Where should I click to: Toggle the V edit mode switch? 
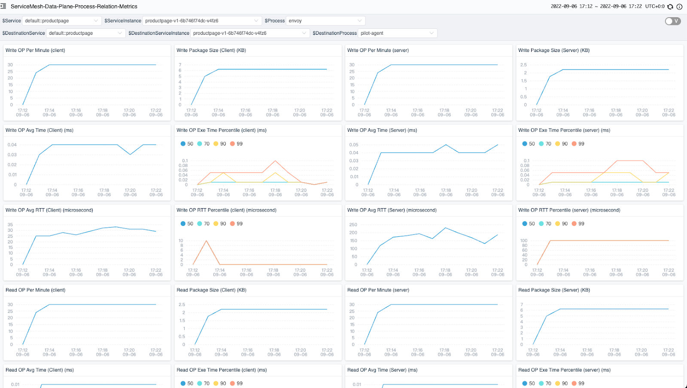672,21
